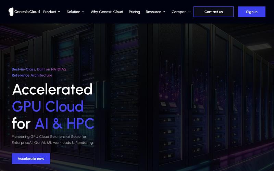Expand the Resource dropdown chevron
This screenshot has height=171, width=274.
point(164,12)
